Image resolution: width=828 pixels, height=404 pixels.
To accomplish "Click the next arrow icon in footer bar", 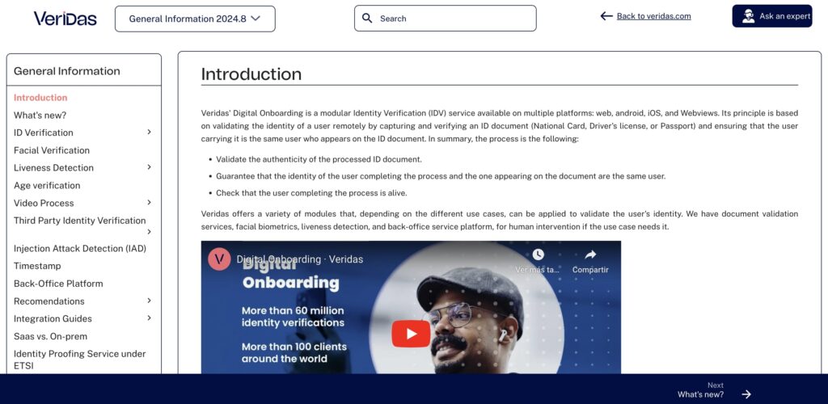I will [x=746, y=394].
